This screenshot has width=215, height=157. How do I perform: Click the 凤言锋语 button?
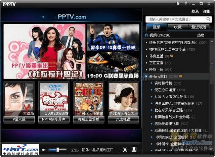coord(123,119)
